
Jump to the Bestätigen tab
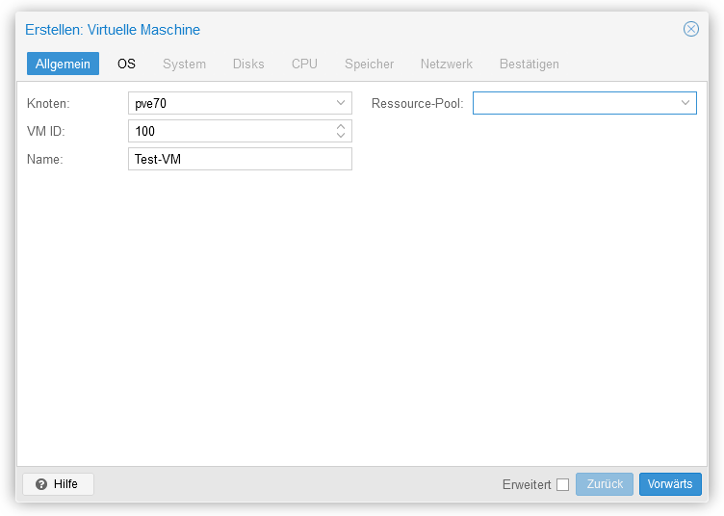530,64
